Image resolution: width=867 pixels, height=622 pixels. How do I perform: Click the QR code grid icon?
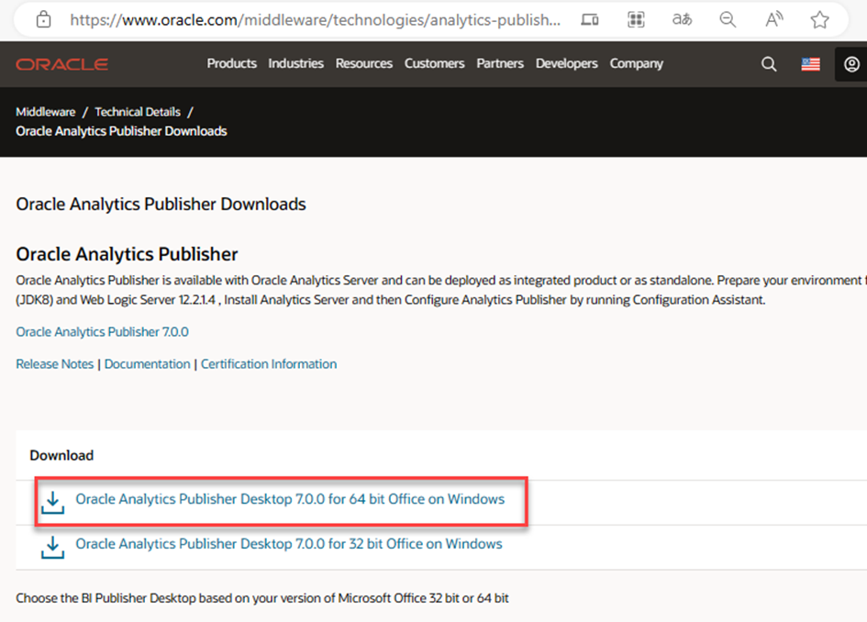tap(636, 20)
